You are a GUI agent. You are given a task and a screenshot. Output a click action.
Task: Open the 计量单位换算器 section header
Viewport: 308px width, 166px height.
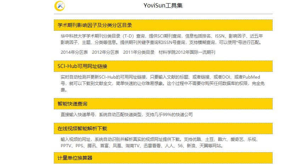[163, 158]
